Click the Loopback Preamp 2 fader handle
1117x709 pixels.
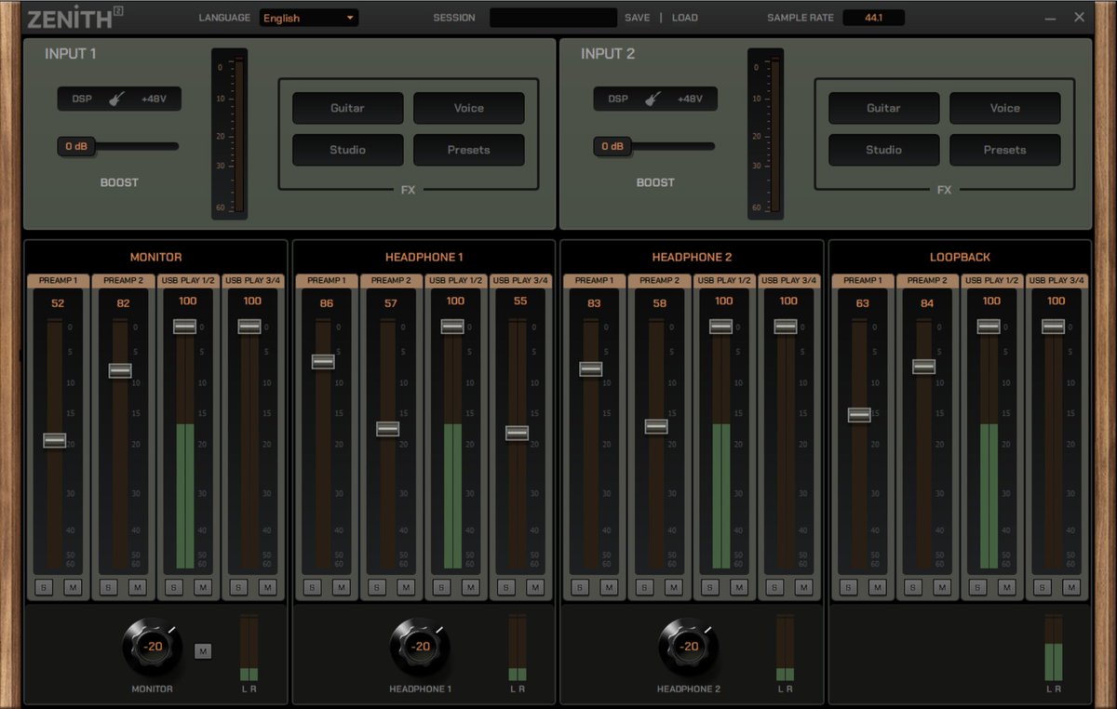click(923, 367)
